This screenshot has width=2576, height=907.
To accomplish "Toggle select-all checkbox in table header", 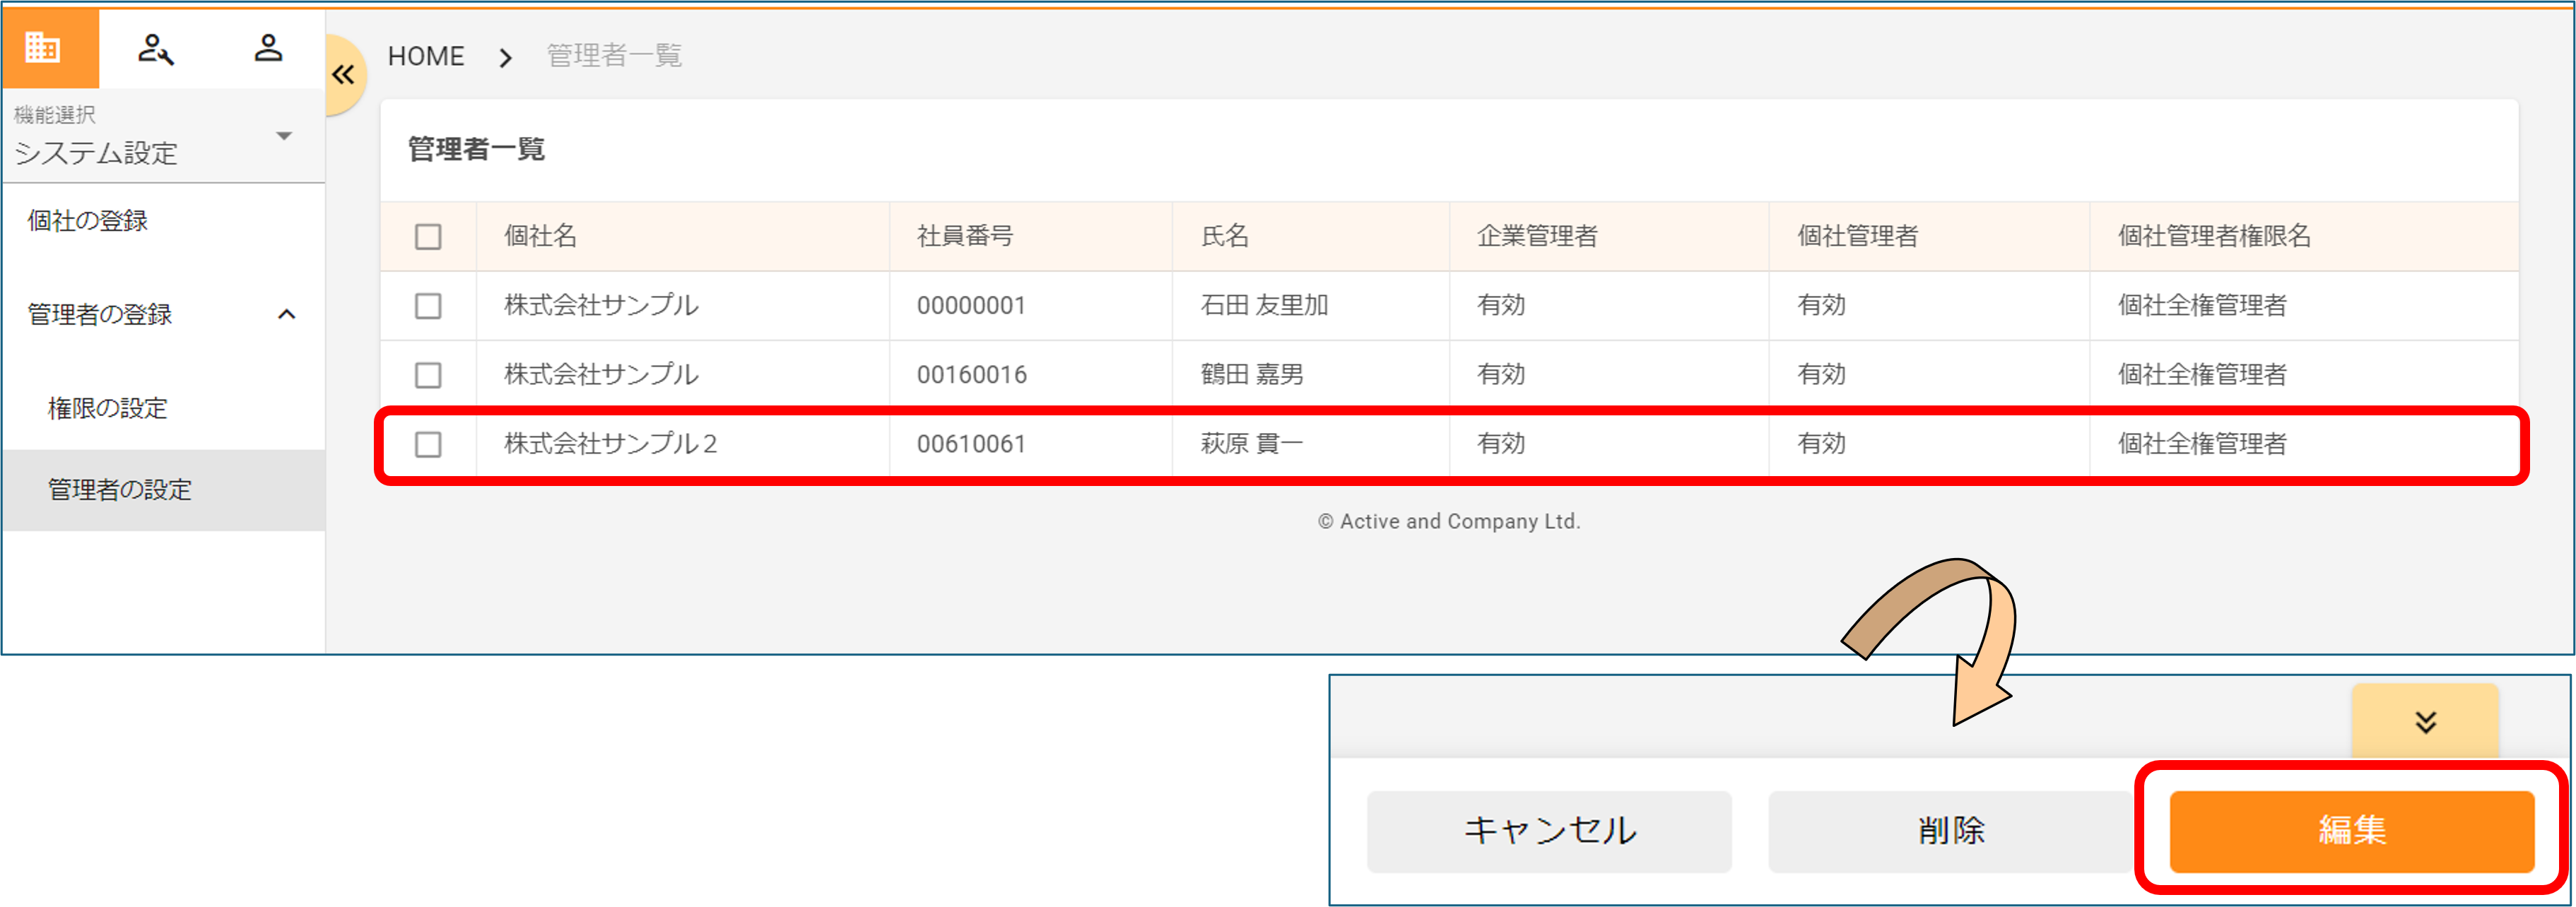I will coord(428,237).
